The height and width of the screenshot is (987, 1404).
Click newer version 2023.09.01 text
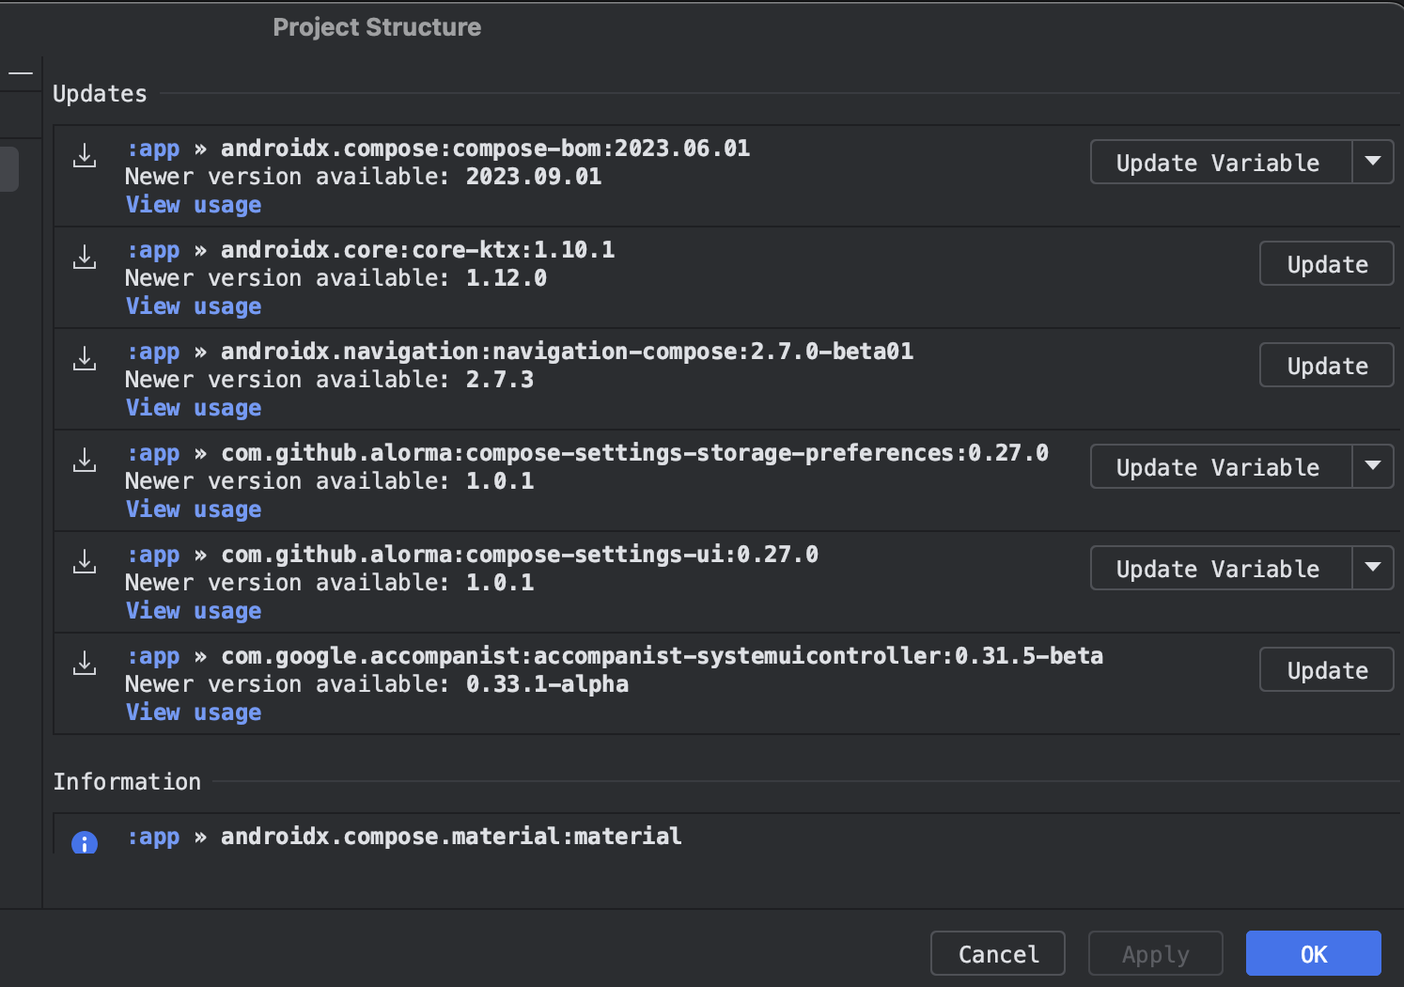pyautogui.click(x=534, y=177)
